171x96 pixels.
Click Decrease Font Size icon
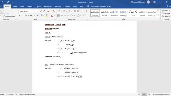coord(44,11)
